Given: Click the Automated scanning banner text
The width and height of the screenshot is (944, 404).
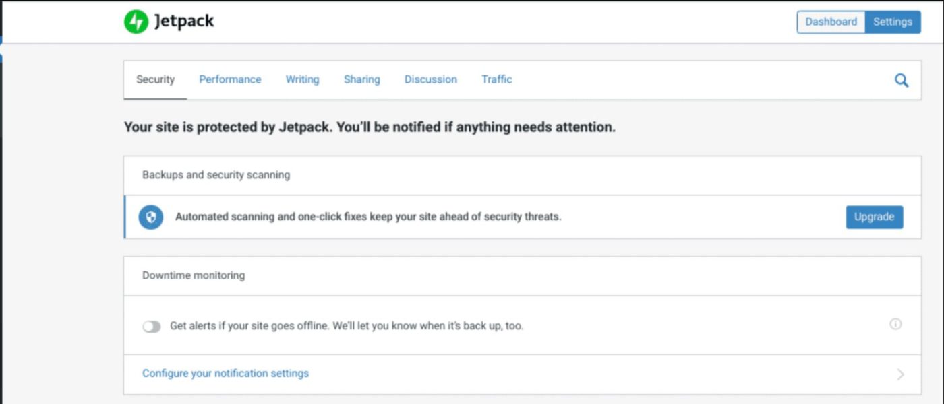Looking at the screenshot, I should click(367, 217).
